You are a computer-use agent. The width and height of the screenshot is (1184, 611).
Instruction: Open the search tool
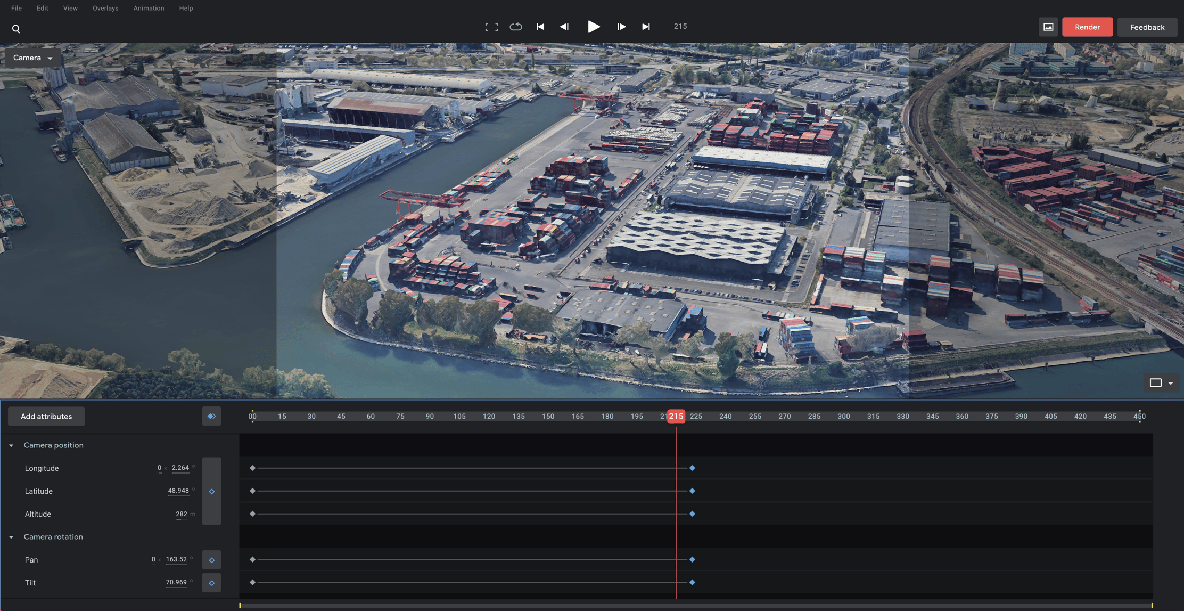coord(16,28)
